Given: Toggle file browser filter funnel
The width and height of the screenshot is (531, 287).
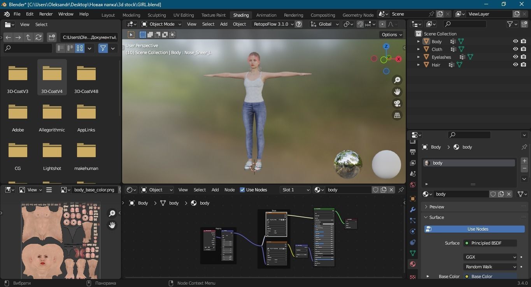Looking at the screenshot, I should (103, 48).
